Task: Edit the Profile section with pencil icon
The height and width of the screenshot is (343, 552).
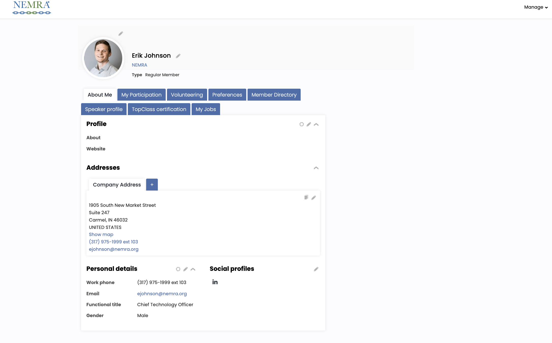Action: tap(309, 124)
